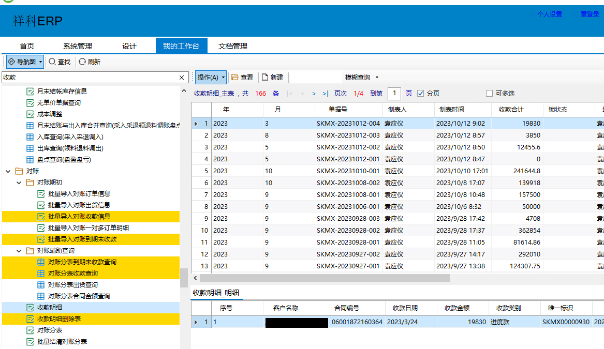Open 查看 folder icon in toolbar
Screen dimensions: 604x349
[x=235, y=77]
